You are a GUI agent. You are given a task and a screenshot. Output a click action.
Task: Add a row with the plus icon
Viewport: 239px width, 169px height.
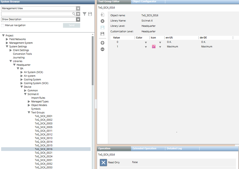pyautogui.click(x=102, y=43)
